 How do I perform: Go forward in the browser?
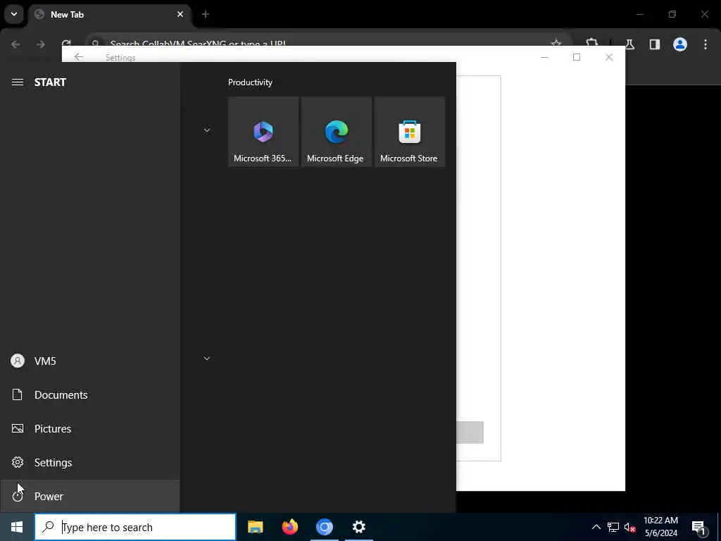click(x=41, y=44)
